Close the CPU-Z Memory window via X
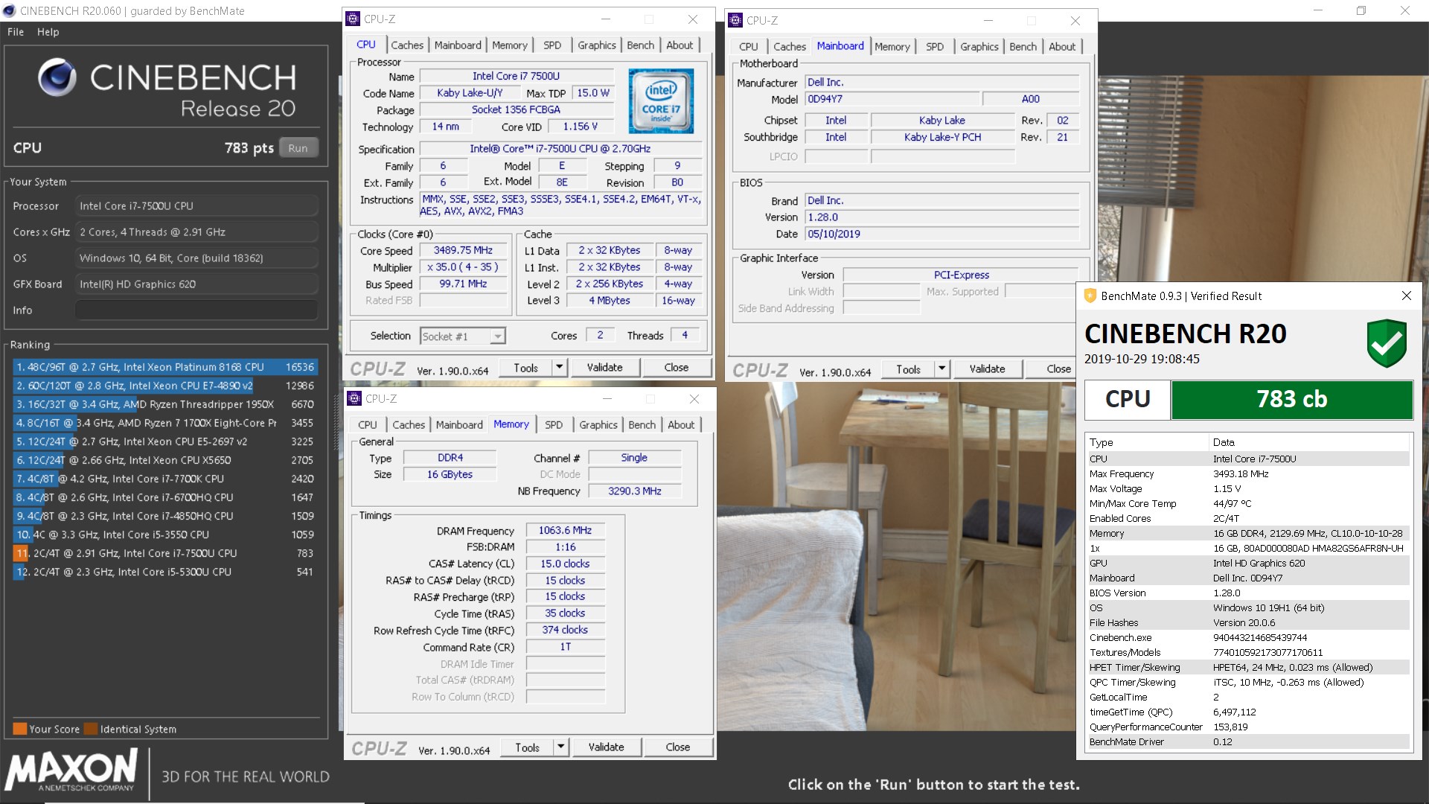This screenshot has height=804, width=1429. (694, 399)
